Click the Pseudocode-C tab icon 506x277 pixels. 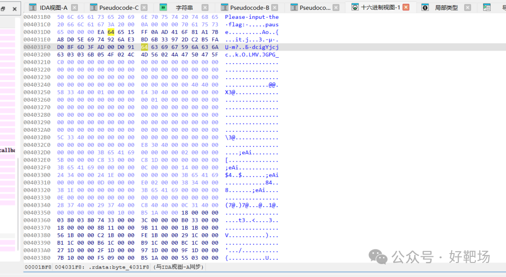click(x=94, y=7)
